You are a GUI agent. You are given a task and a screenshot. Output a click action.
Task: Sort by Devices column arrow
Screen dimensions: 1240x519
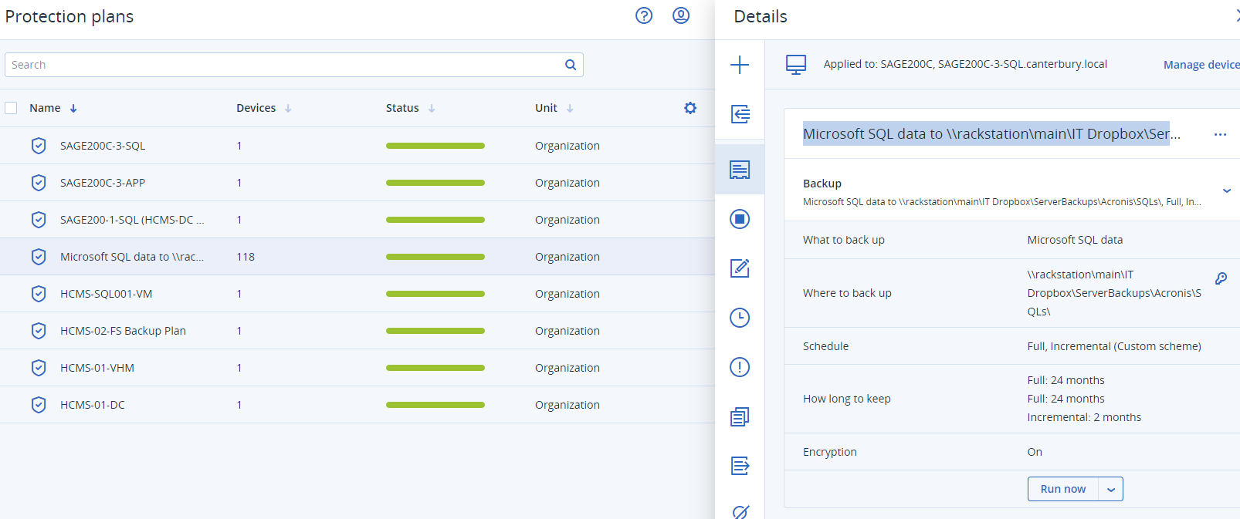tap(288, 109)
